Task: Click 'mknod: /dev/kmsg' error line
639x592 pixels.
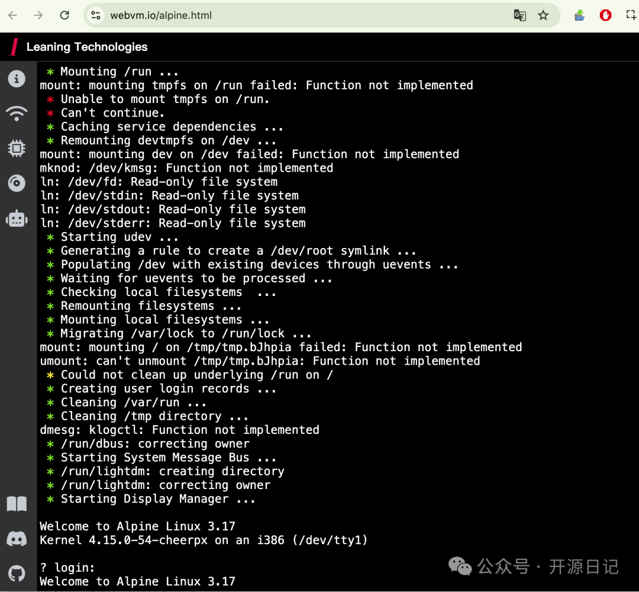Action: click(186, 168)
